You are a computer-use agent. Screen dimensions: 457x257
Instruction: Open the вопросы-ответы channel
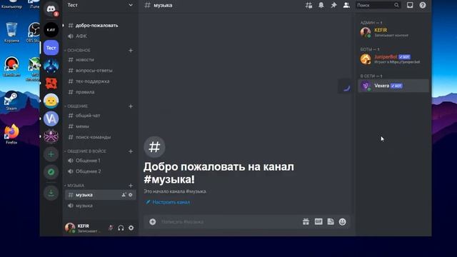[100, 71]
